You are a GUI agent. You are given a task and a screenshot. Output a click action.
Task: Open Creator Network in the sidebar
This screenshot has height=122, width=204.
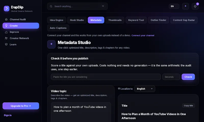point(21,38)
